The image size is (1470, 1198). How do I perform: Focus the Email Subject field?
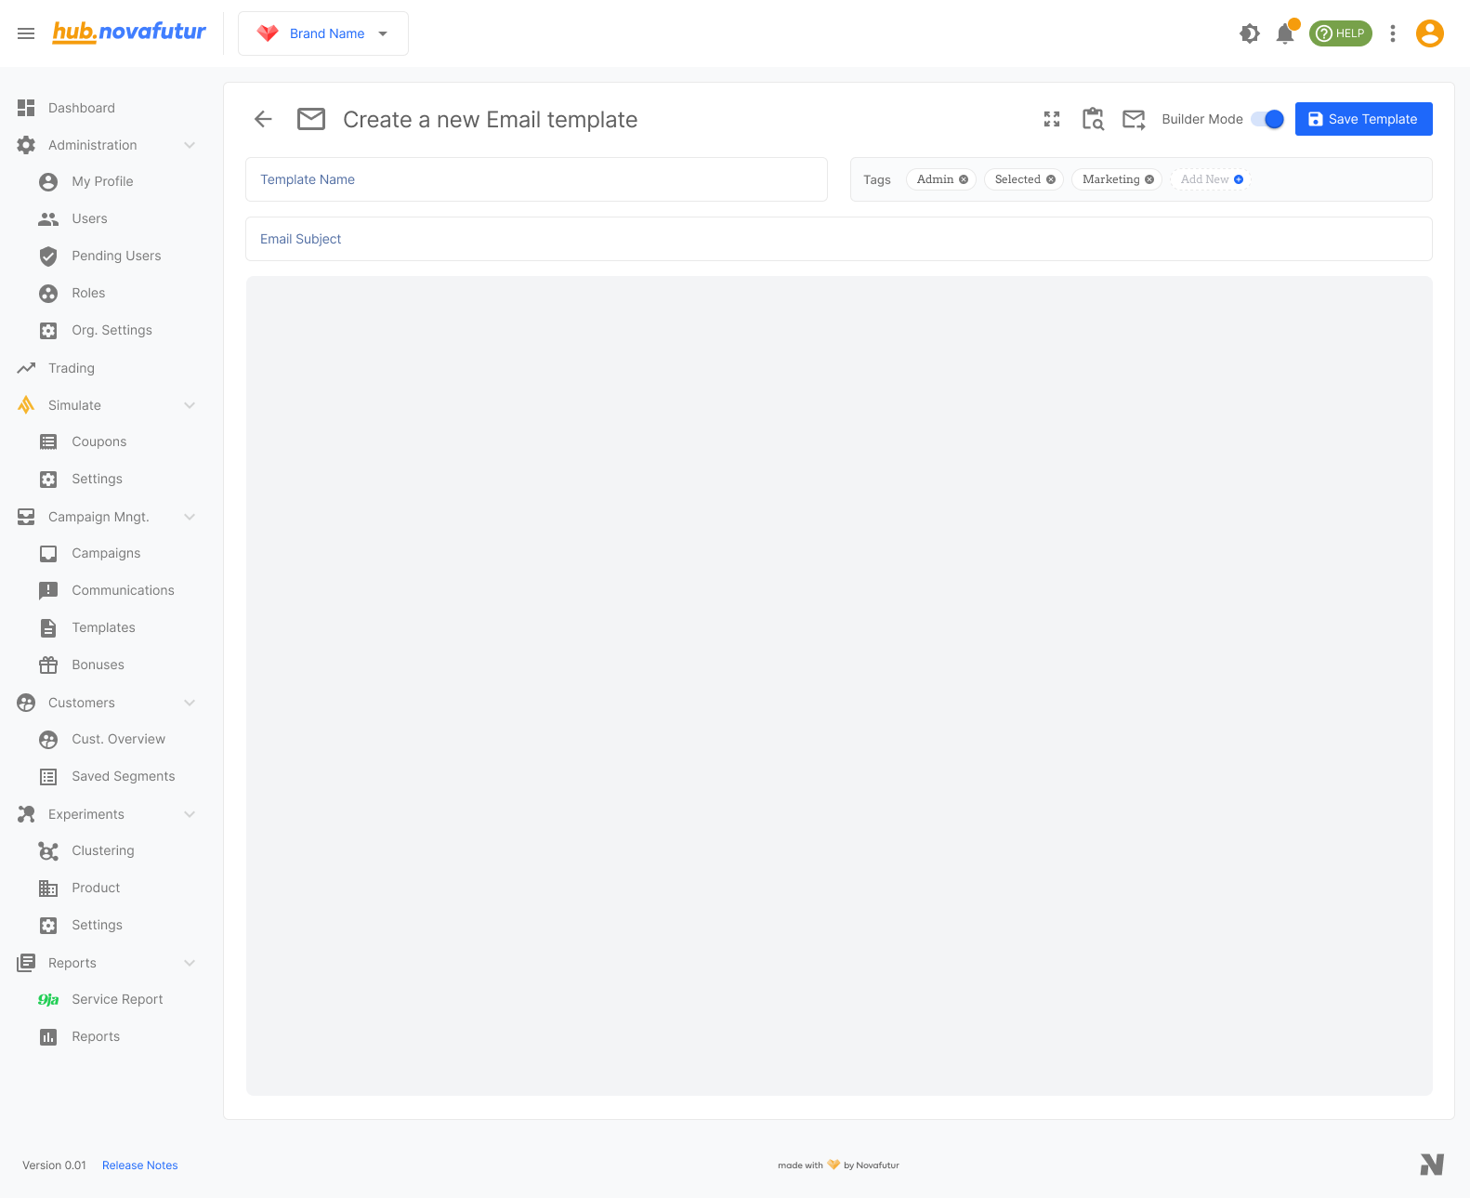coord(838,239)
